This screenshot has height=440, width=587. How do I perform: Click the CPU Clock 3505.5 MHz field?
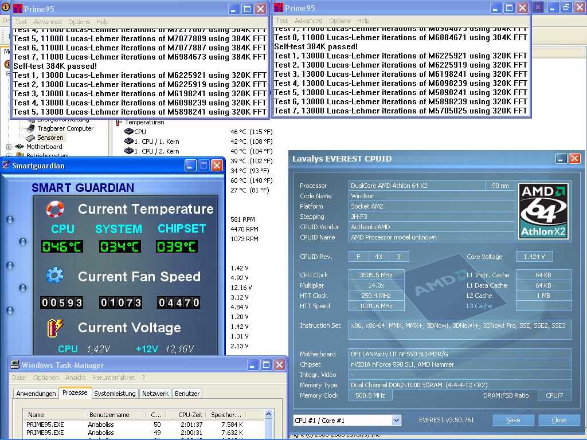tap(376, 275)
